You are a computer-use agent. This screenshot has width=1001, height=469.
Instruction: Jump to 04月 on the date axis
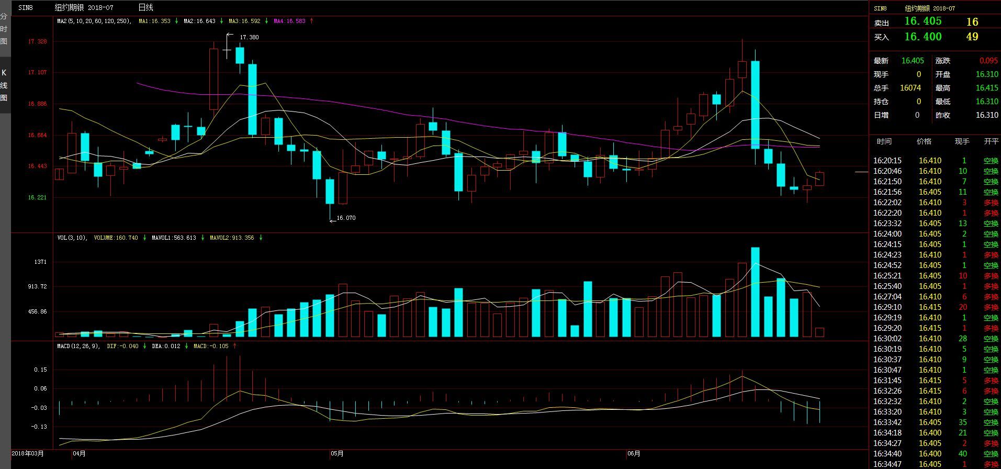click(79, 453)
